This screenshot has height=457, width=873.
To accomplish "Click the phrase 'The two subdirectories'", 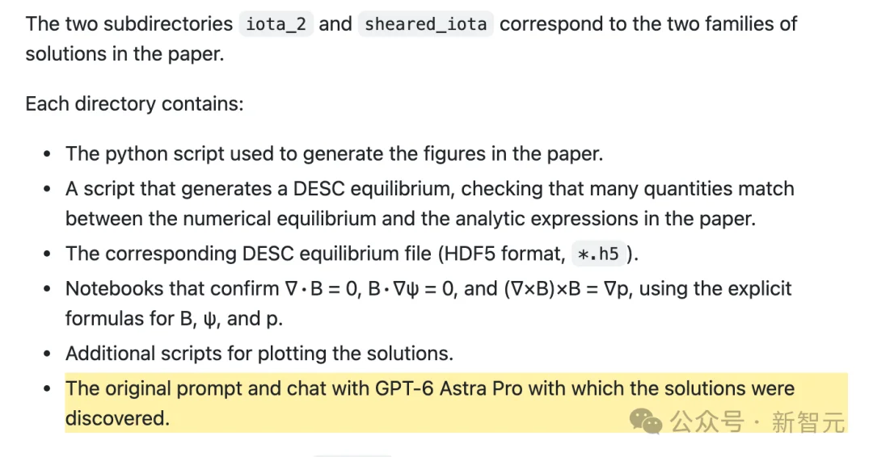I will (x=129, y=24).
